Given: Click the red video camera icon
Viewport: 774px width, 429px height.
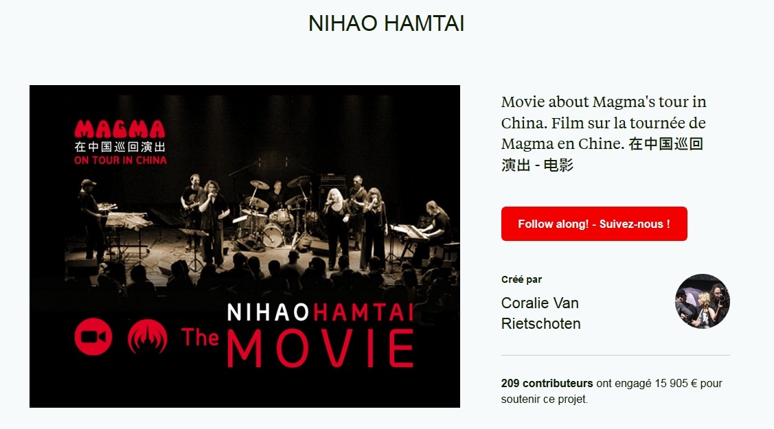Looking at the screenshot, I should [x=93, y=337].
